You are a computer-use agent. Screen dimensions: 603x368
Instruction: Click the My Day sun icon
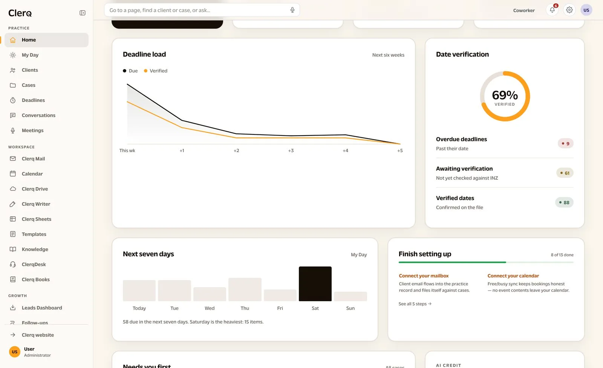(x=13, y=55)
